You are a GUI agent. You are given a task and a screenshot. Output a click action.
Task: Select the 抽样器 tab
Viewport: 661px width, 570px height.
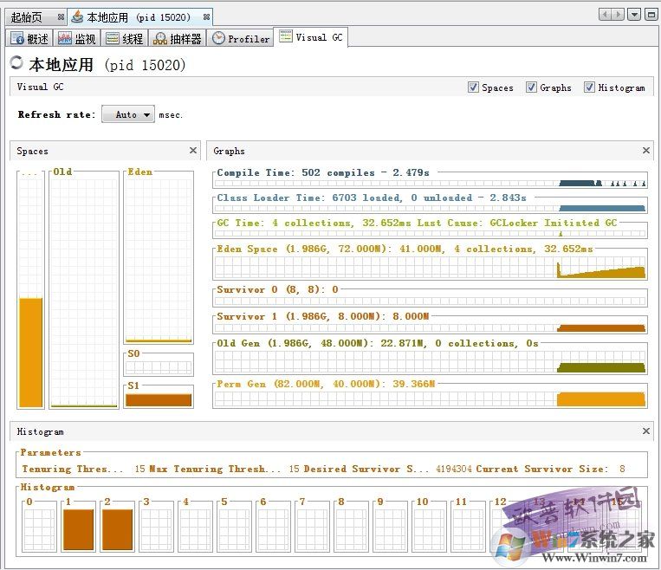pyautogui.click(x=178, y=39)
